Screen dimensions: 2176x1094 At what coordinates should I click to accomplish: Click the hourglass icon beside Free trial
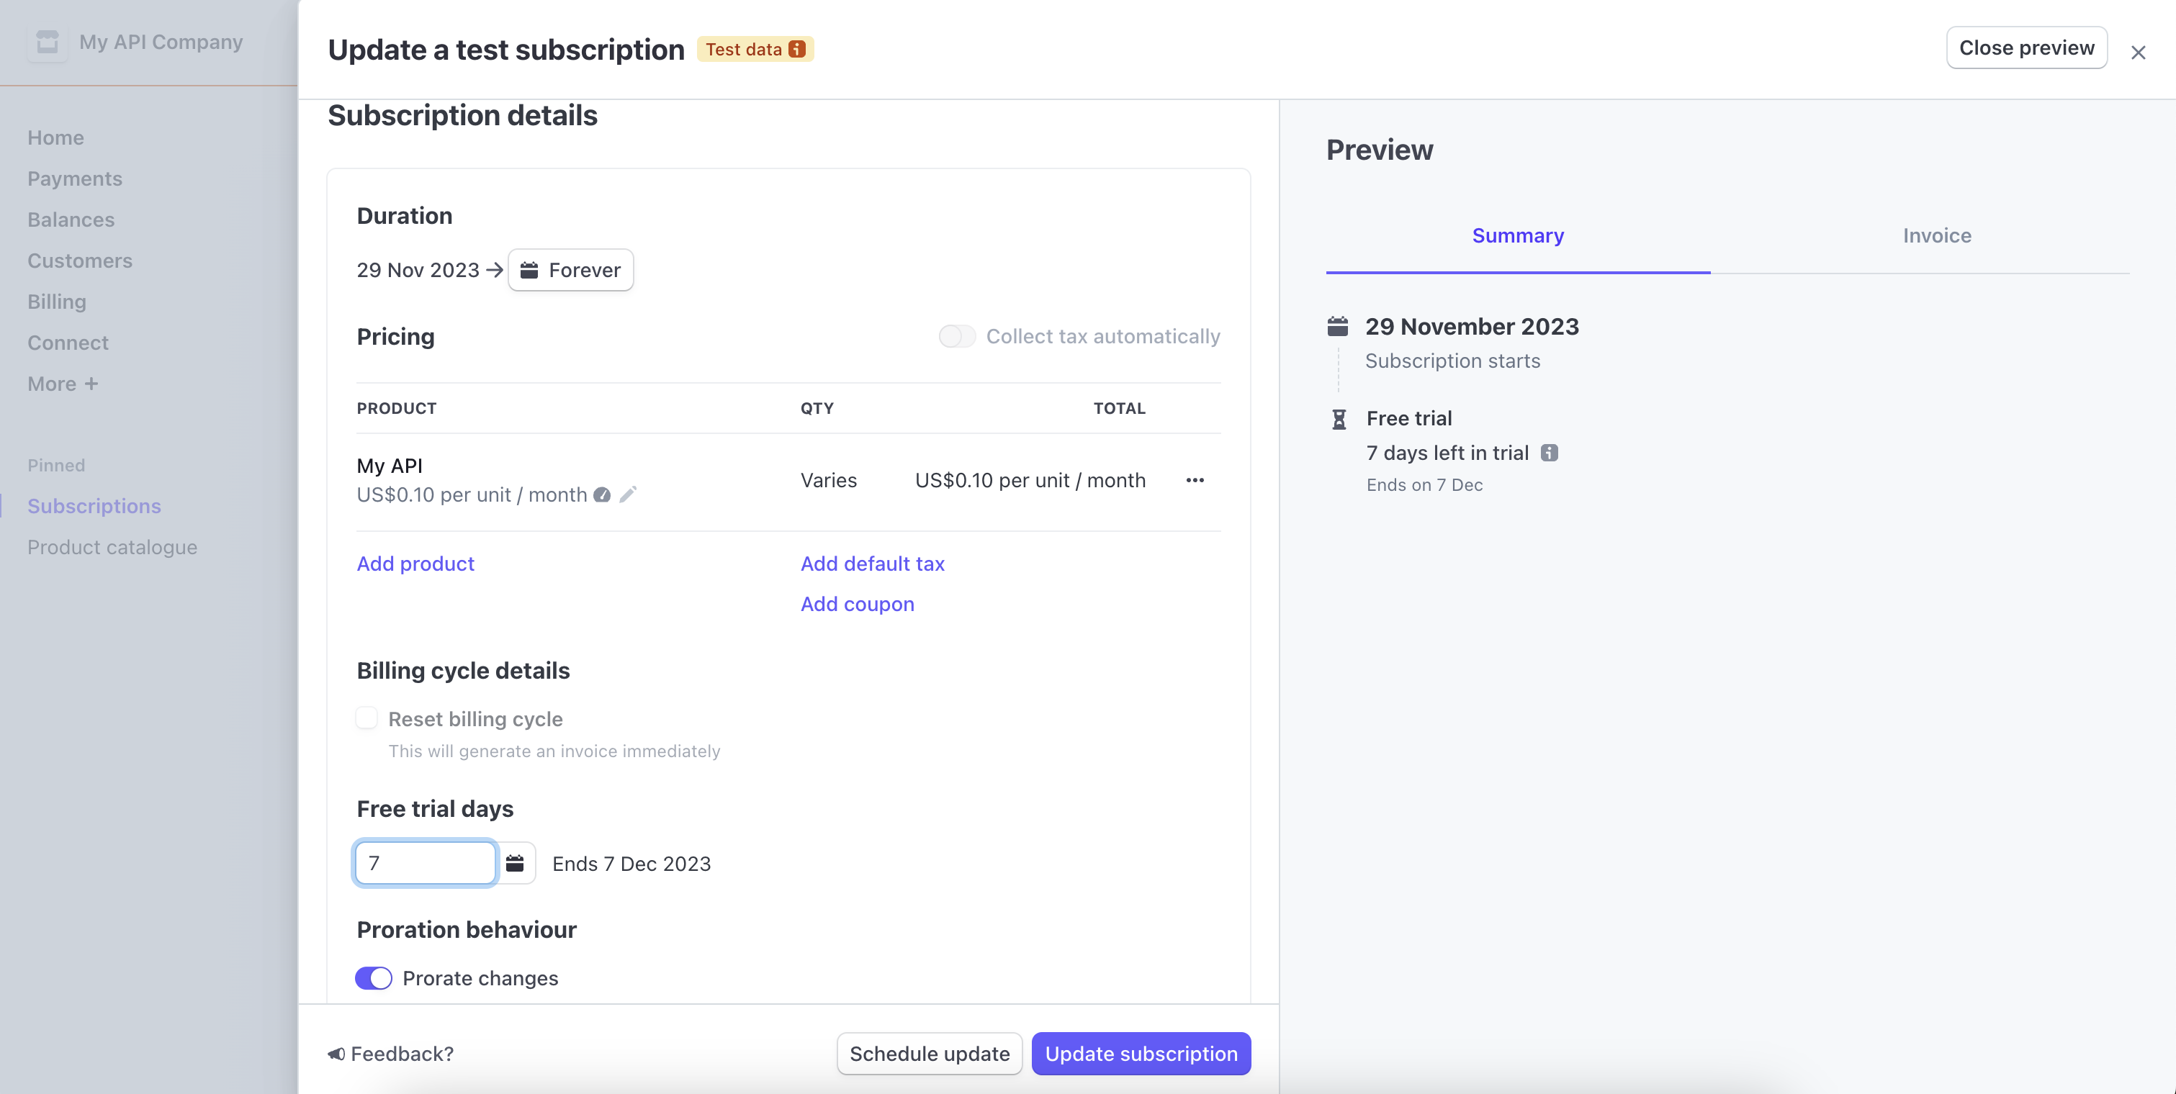[x=1338, y=418]
